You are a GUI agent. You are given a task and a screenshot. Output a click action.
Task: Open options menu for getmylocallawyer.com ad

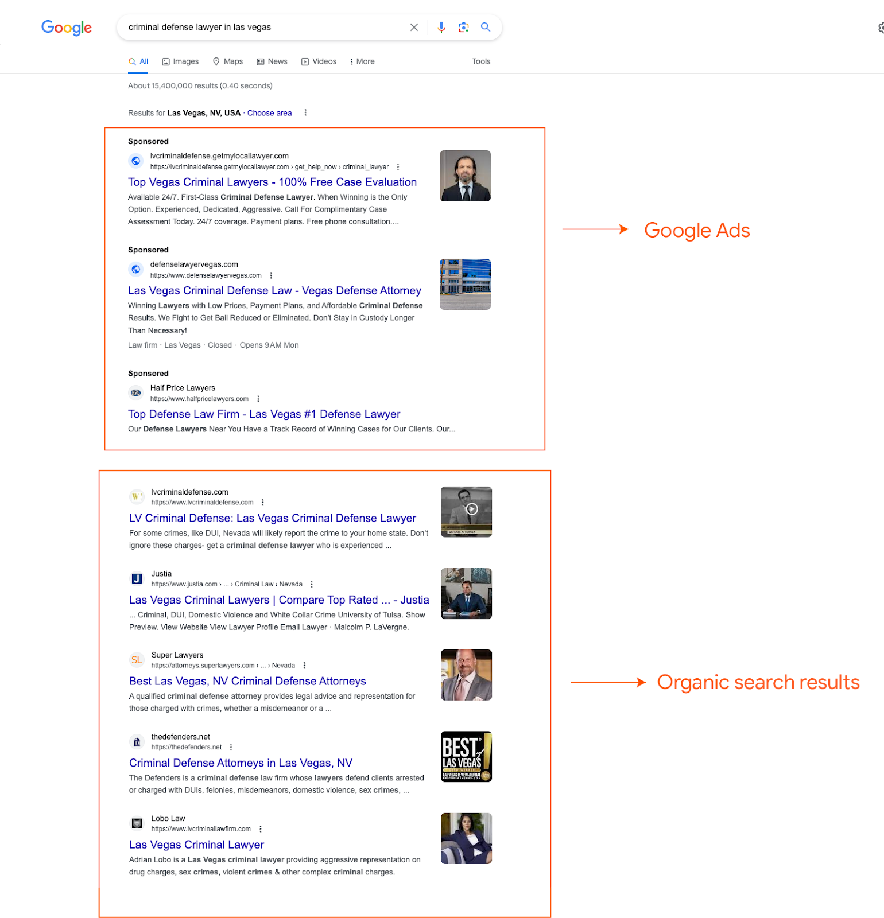tap(398, 167)
